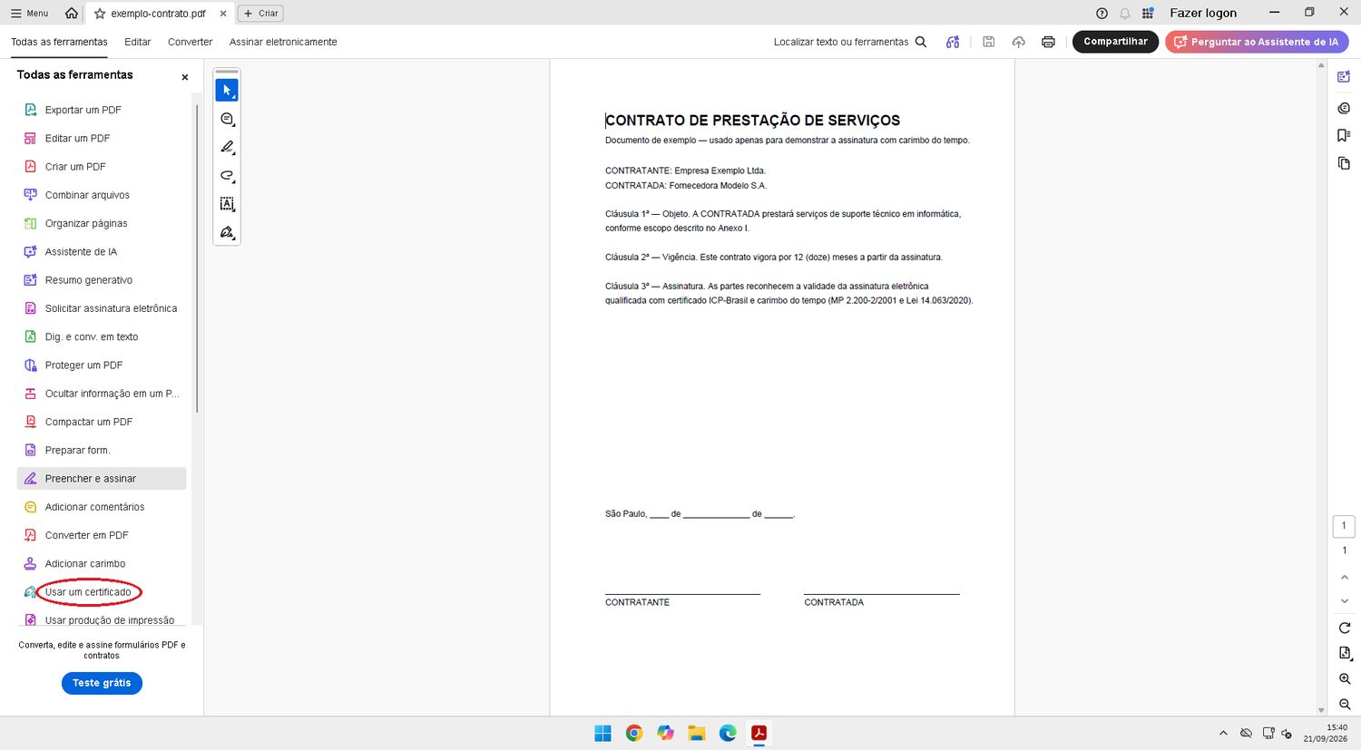Click Perguntar ao Assistente de IA
The width and height of the screenshot is (1361, 750).
1257,42
